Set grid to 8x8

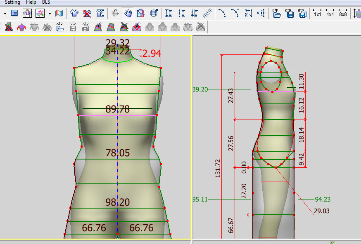[343, 13]
